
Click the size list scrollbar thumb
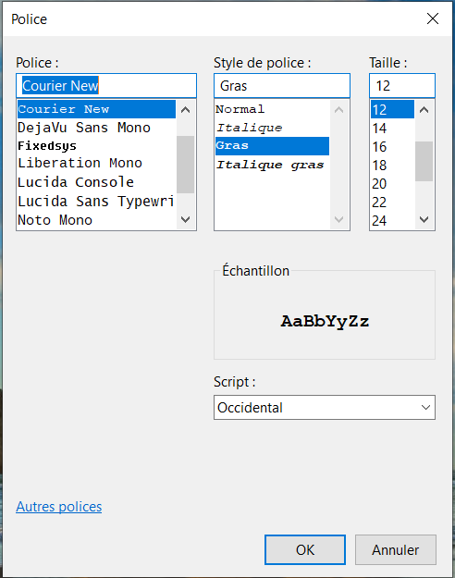click(x=424, y=161)
